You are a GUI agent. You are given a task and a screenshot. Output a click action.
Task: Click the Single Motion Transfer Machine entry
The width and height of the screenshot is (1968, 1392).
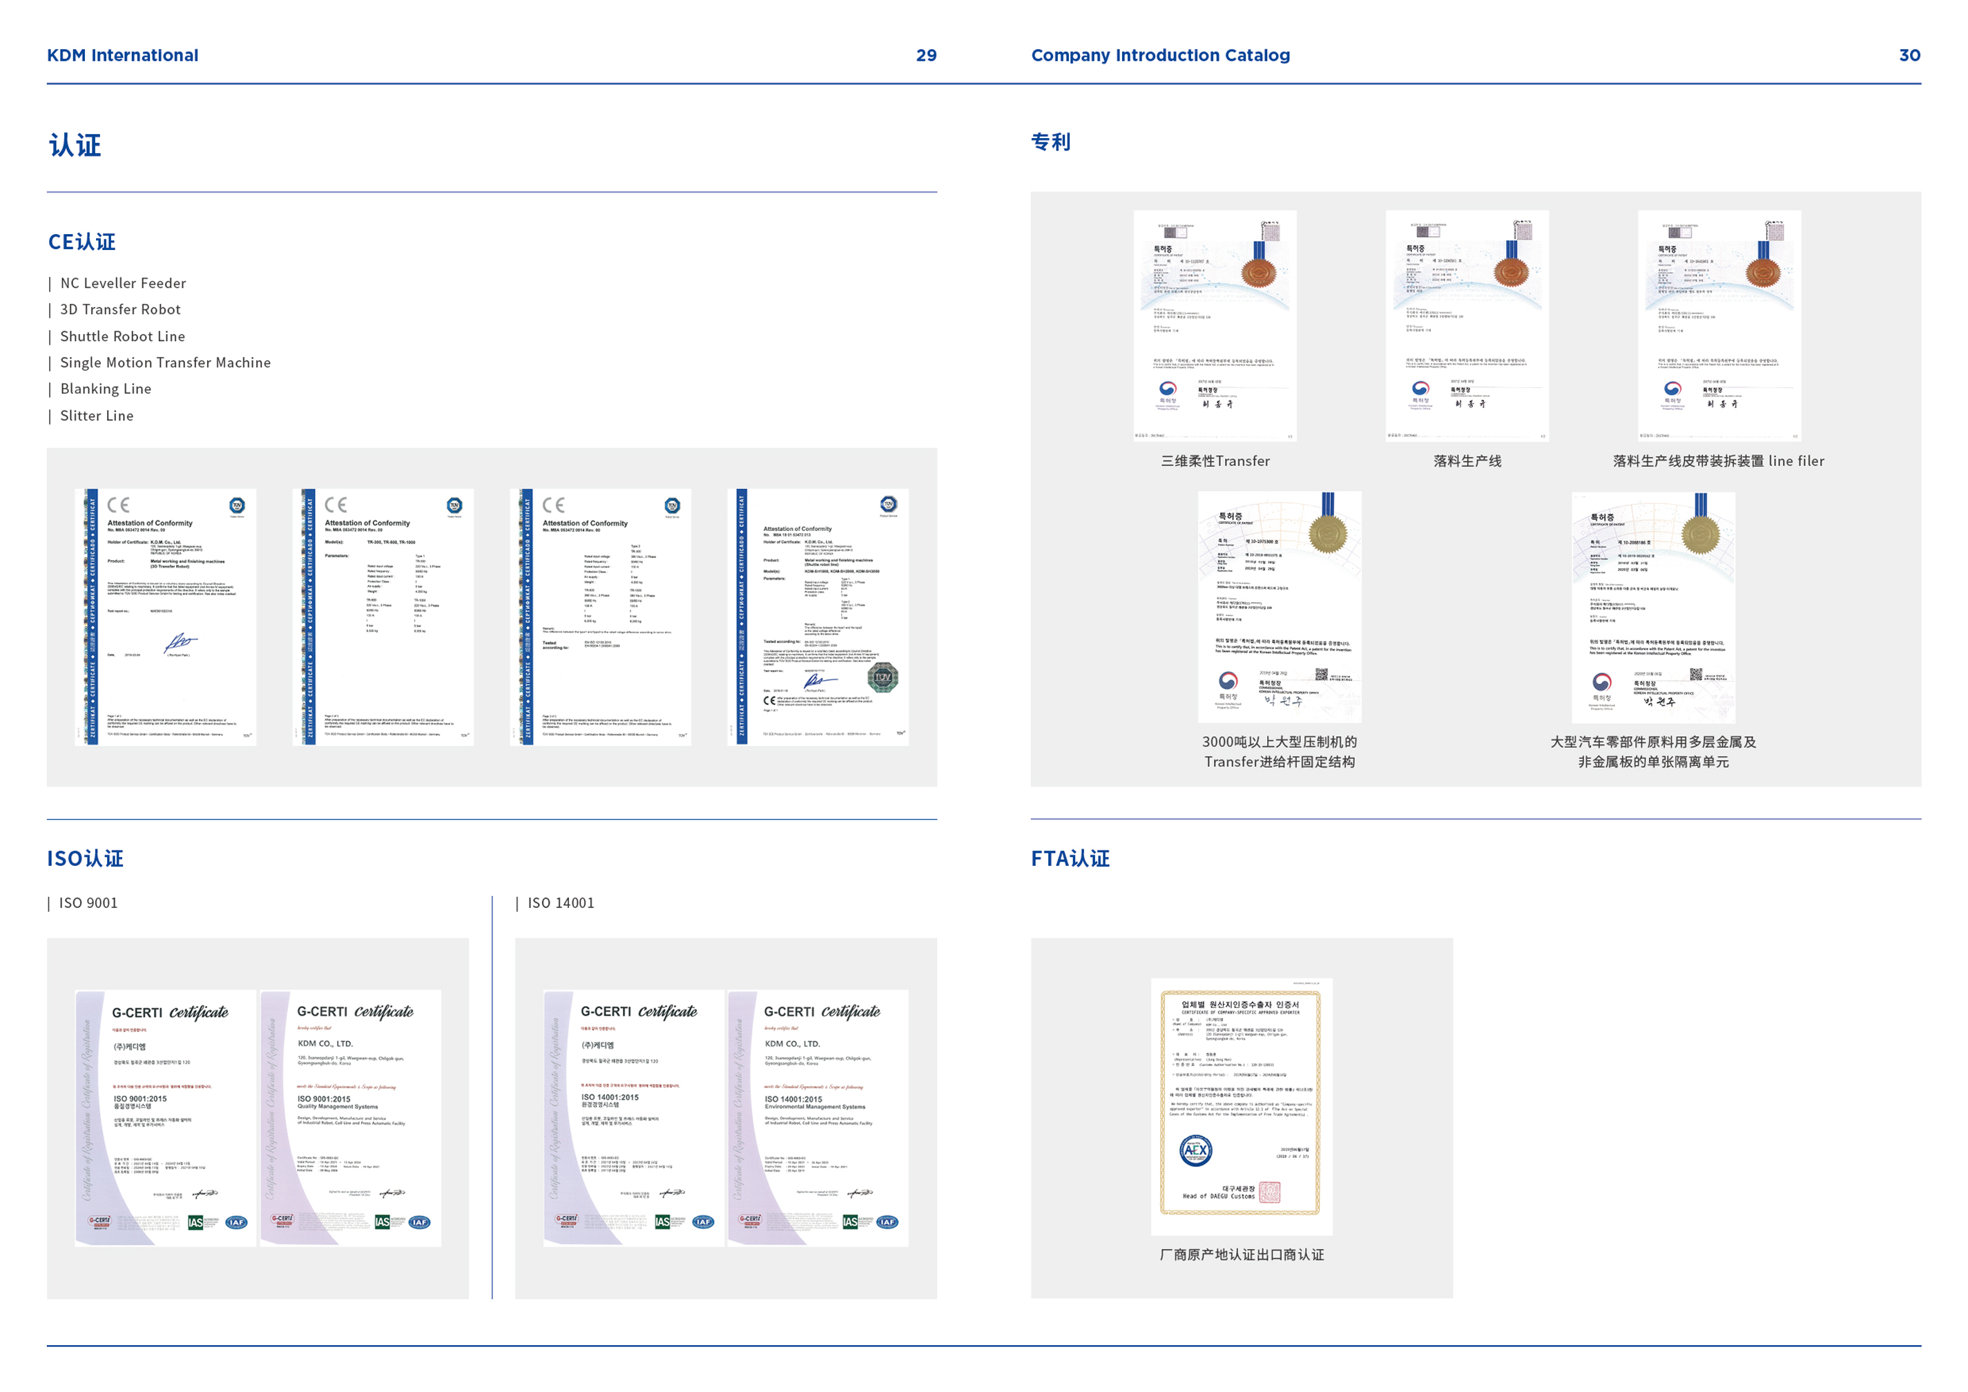[164, 362]
